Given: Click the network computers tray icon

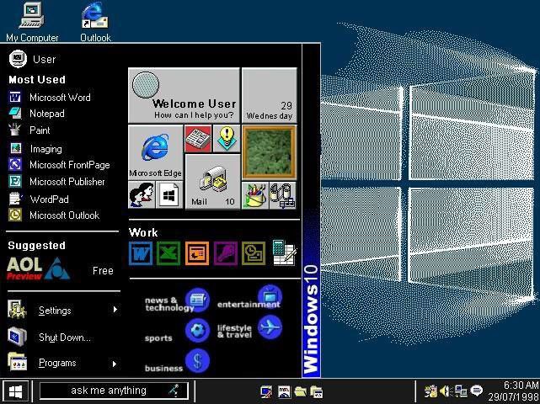Looking at the screenshot, I should pos(461,391).
